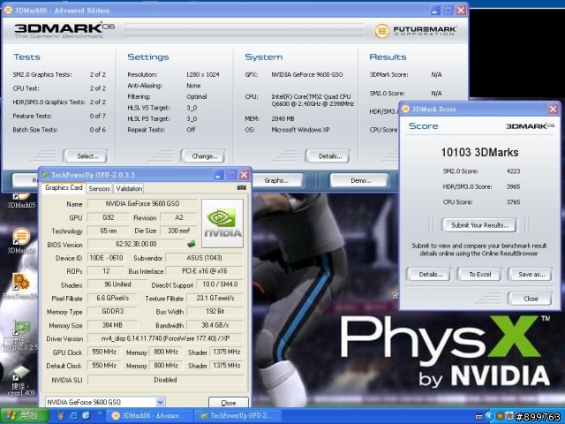
Task: Click the NVIDIA logo in GPU-Z
Action: click(x=222, y=223)
